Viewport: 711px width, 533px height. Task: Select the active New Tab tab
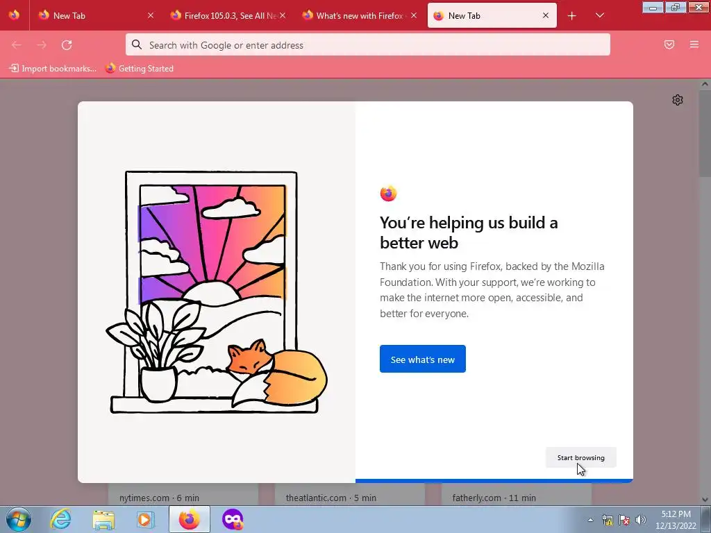[492, 15]
